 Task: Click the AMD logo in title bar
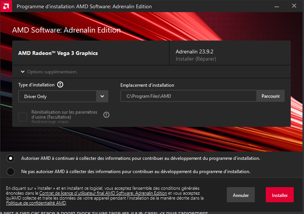[x=6, y=6]
